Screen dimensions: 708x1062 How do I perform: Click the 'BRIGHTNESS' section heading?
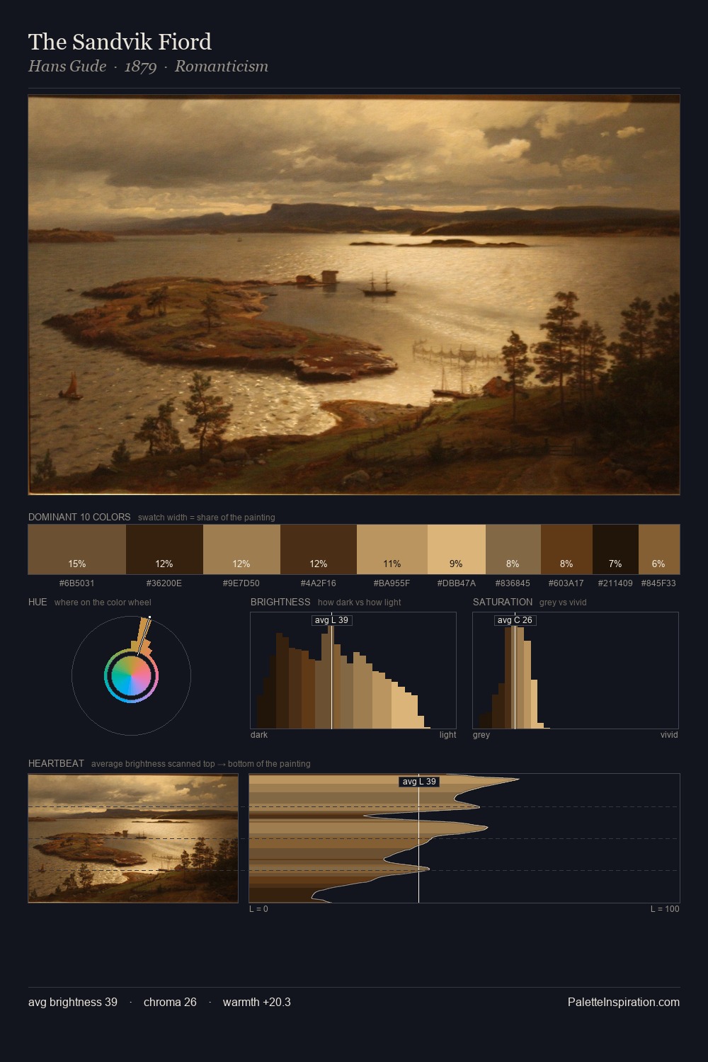click(x=280, y=602)
